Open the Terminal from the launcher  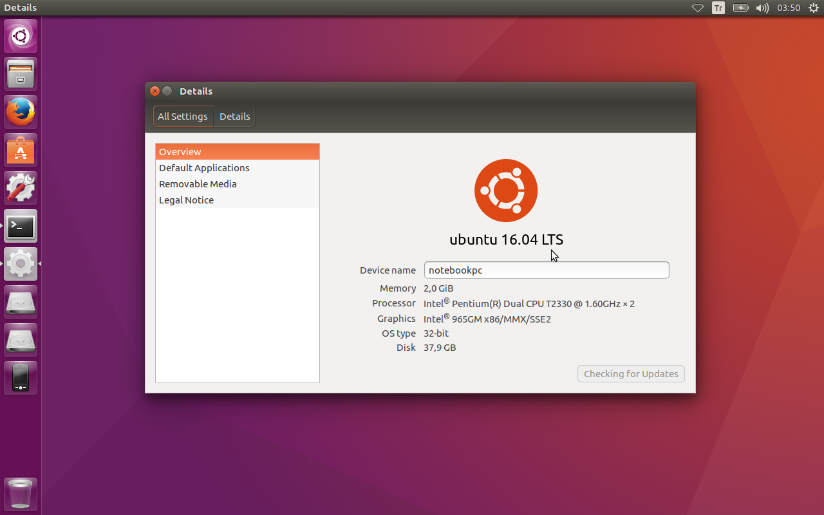coord(21,226)
